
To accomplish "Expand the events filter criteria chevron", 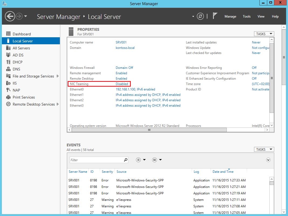I will (x=268, y=160).
